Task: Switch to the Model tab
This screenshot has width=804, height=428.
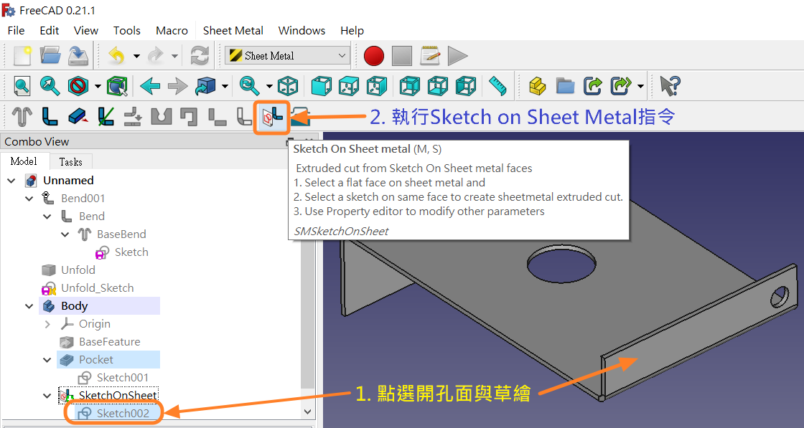Action: click(24, 161)
